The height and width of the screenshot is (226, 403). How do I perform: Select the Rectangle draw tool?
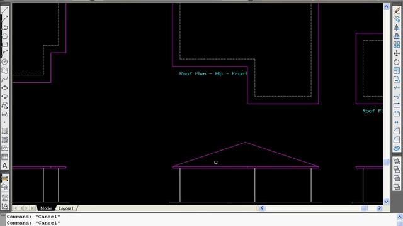pyautogui.click(x=4, y=45)
